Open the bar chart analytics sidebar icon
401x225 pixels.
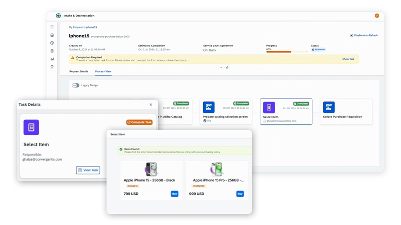(52, 59)
